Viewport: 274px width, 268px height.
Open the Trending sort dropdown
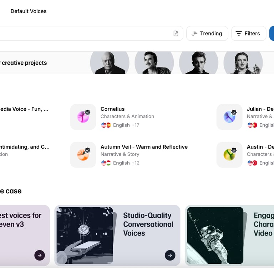click(x=207, y=33)
